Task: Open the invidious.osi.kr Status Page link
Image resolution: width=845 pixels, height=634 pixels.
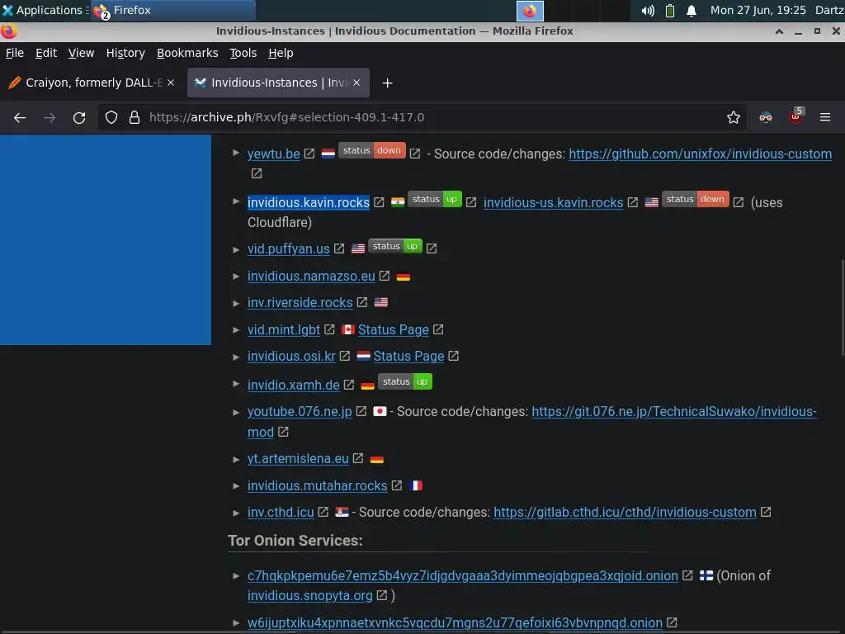Action: pos(408,356)
